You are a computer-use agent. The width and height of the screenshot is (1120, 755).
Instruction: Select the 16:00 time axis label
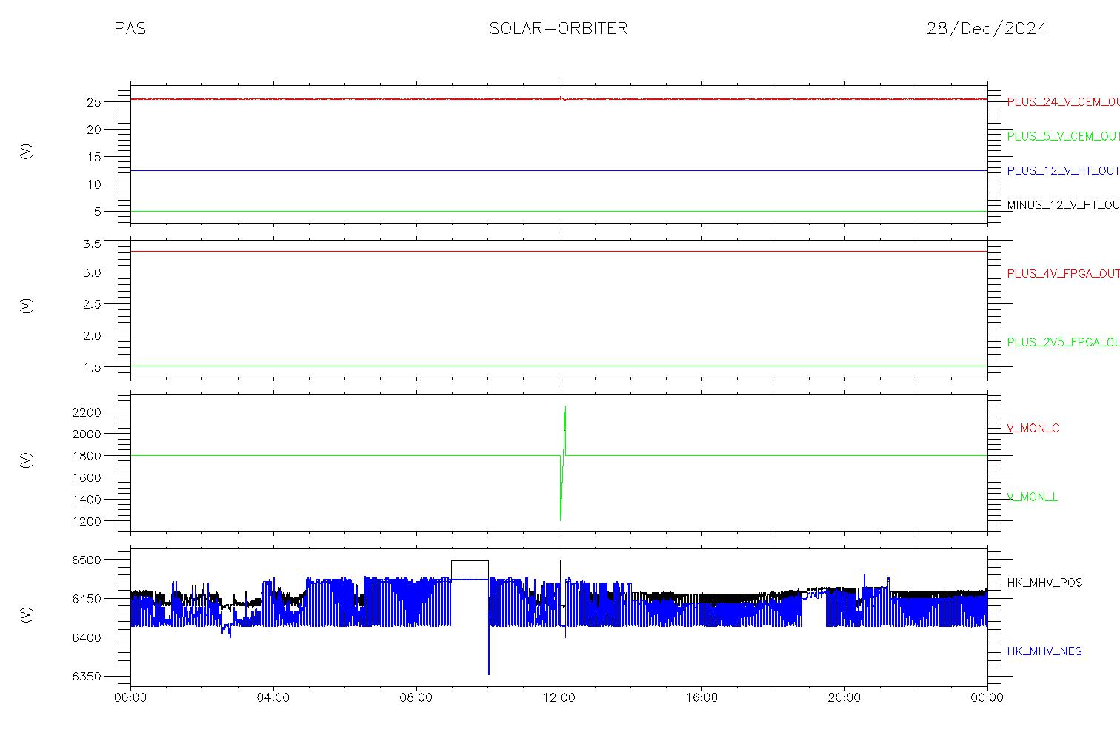[x=701, y=698]
